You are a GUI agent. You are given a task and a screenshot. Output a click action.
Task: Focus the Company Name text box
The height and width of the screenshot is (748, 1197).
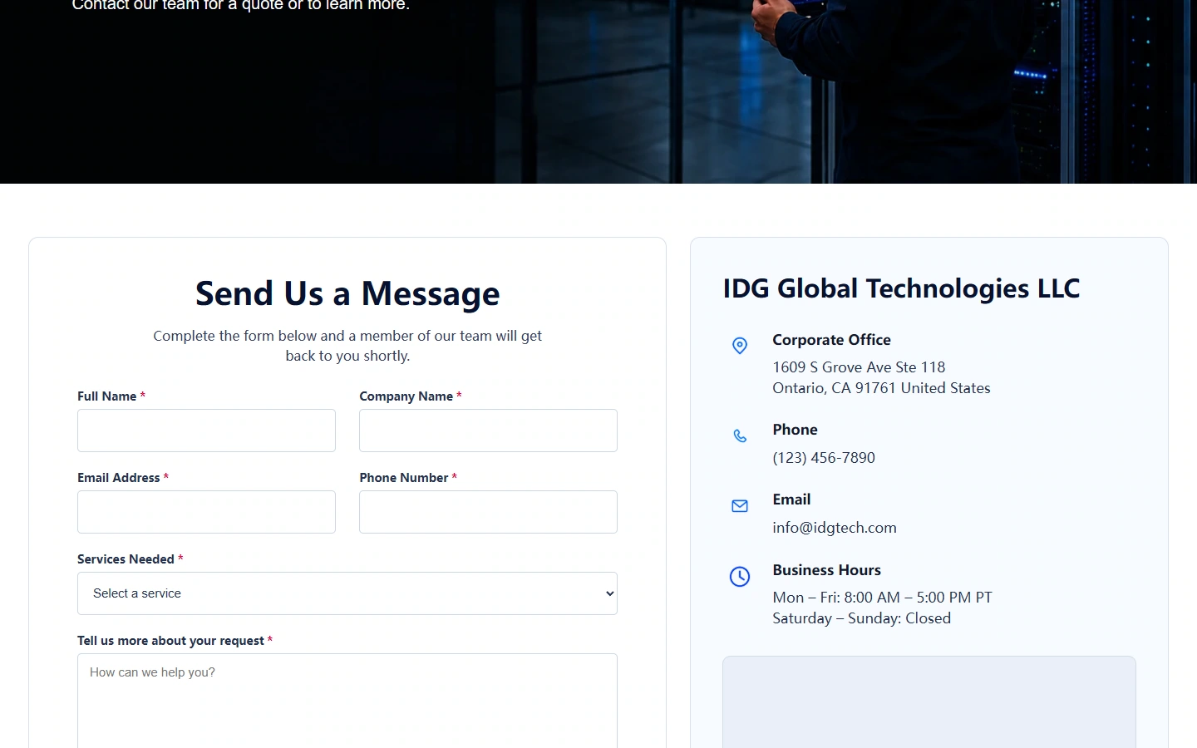pyautogui.click(x=488, y=431)
